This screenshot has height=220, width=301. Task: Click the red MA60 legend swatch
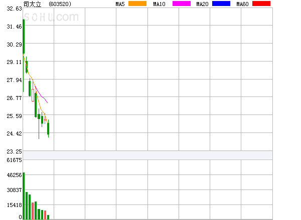261,3
